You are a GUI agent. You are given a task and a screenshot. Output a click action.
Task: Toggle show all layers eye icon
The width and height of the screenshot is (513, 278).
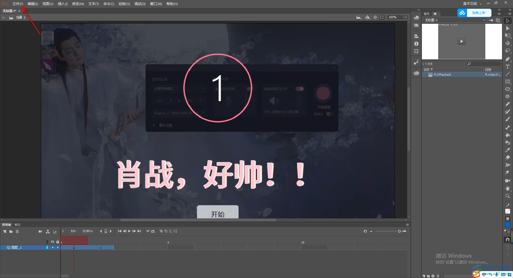tap(52, 242)
